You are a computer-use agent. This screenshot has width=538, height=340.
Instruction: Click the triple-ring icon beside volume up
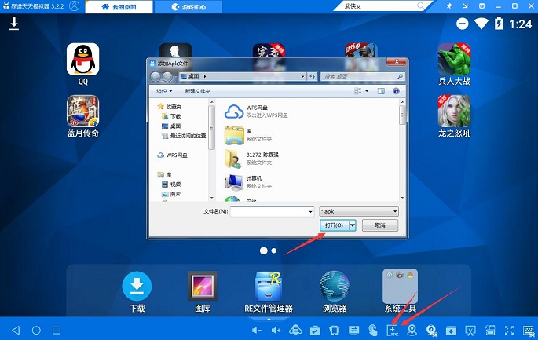pyautogui.click(x=295, y=331)
